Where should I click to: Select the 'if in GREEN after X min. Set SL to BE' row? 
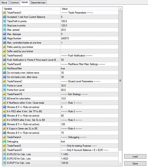click(60, 120)
